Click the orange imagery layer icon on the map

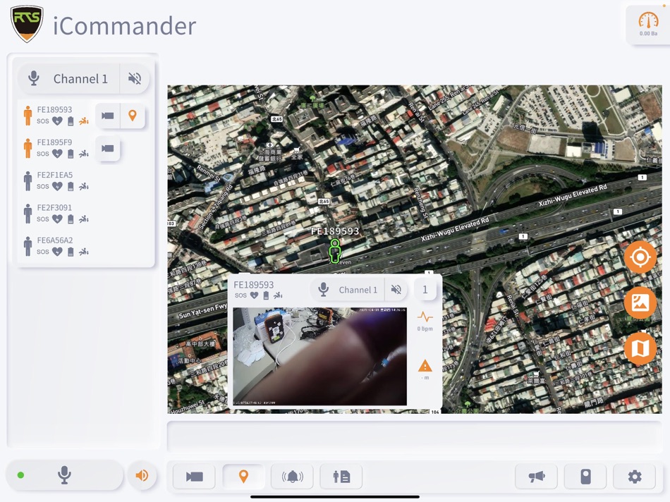(x=640, y=303)
